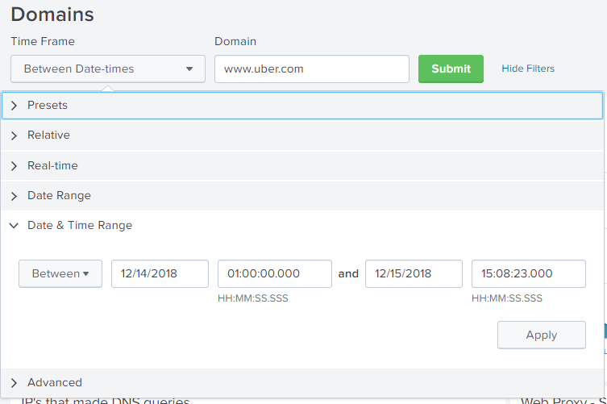
Task: Click end time field 15:08:23.000
Action: [x=529, y=274]
